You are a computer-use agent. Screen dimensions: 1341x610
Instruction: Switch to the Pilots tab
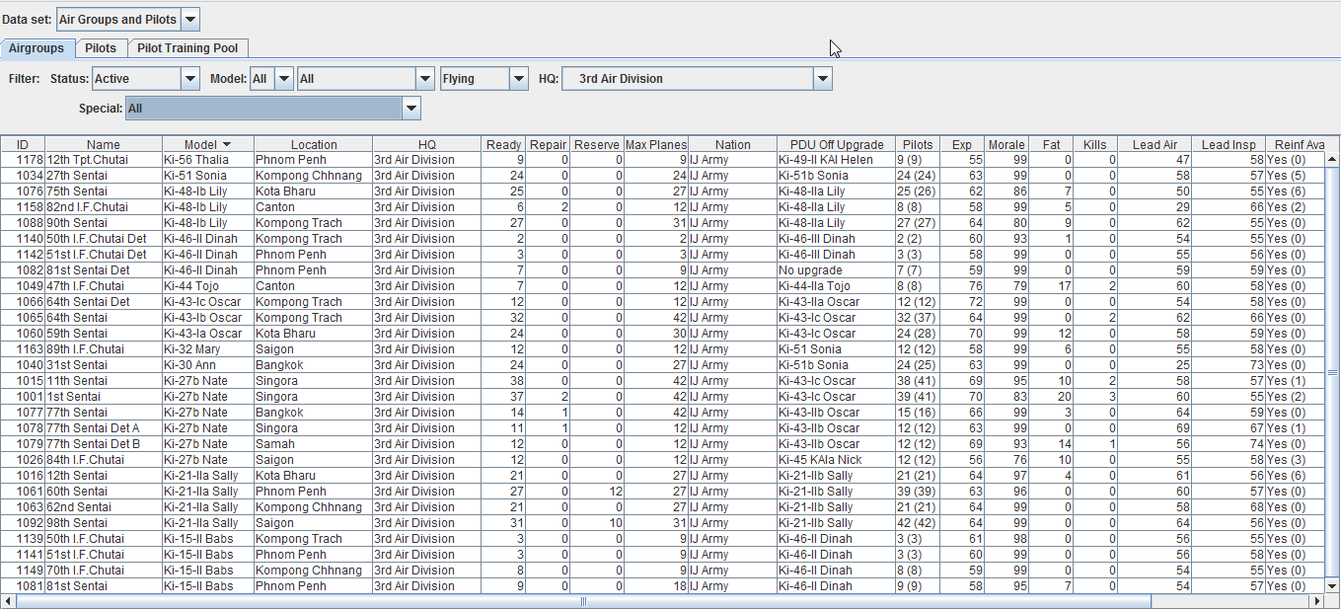[x=101, y=47]
